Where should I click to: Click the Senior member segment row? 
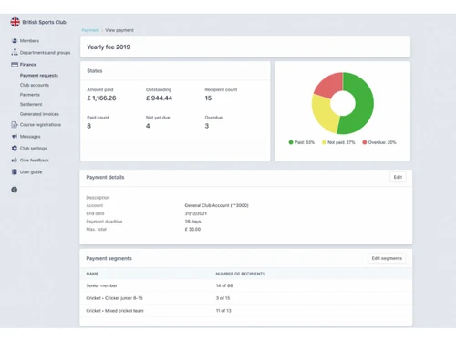[246, 285]
